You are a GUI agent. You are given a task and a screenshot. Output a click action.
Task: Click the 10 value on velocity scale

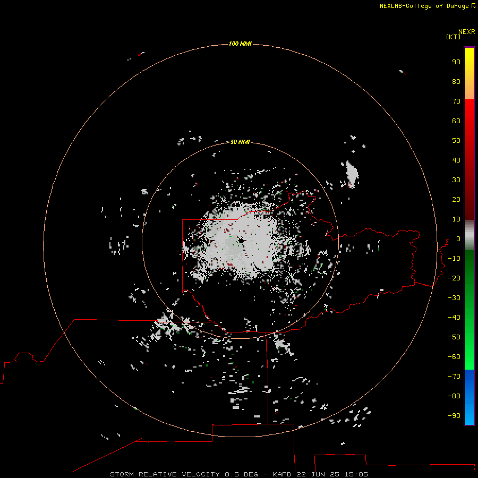(x=456, y=219)
